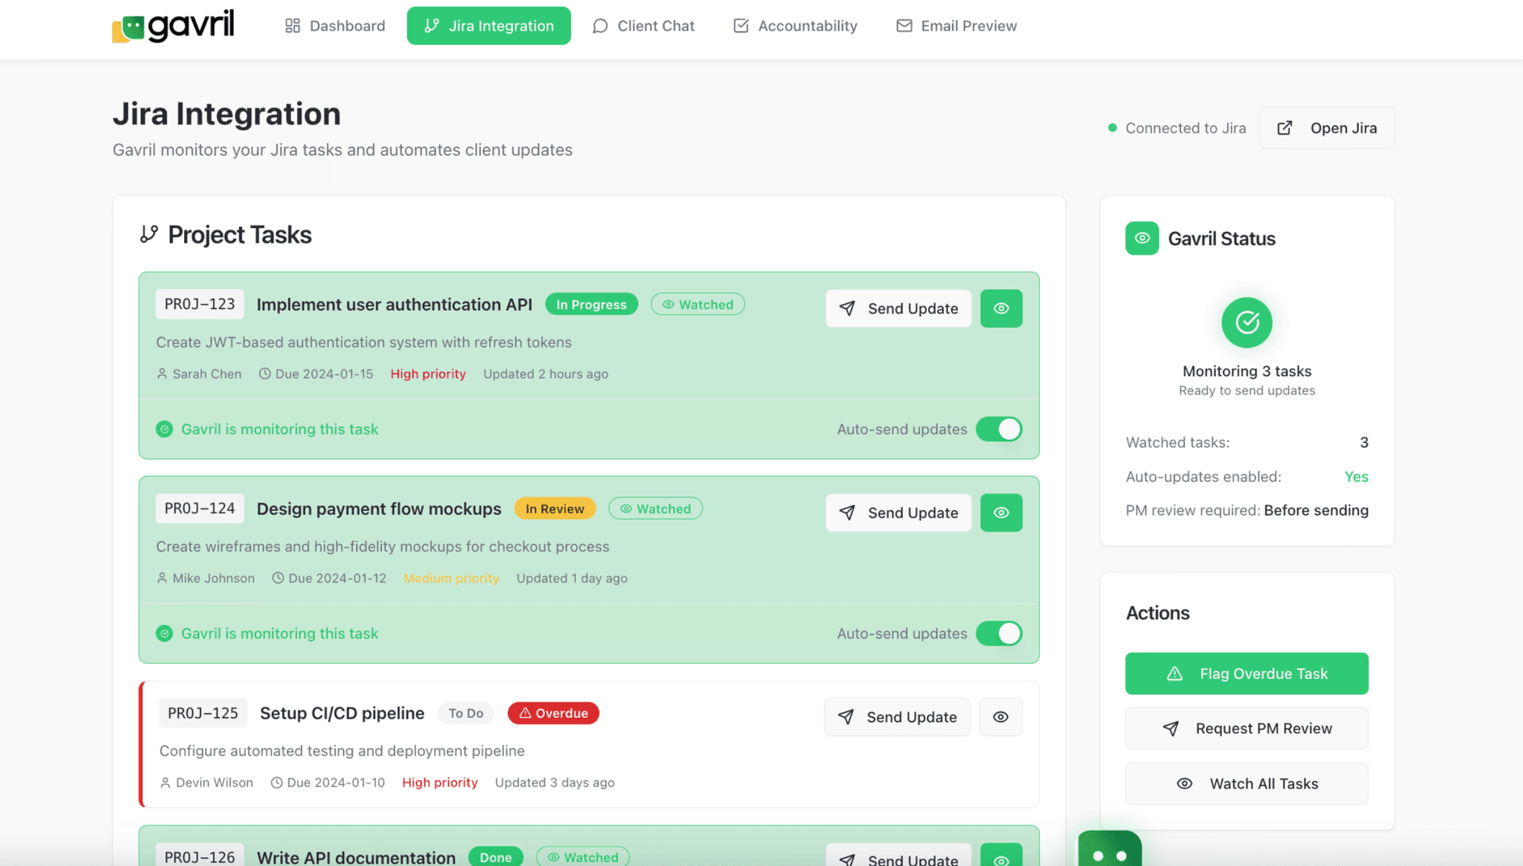Open the Email Preview tab
This screenshot has height=866, width=1523.
956,26
